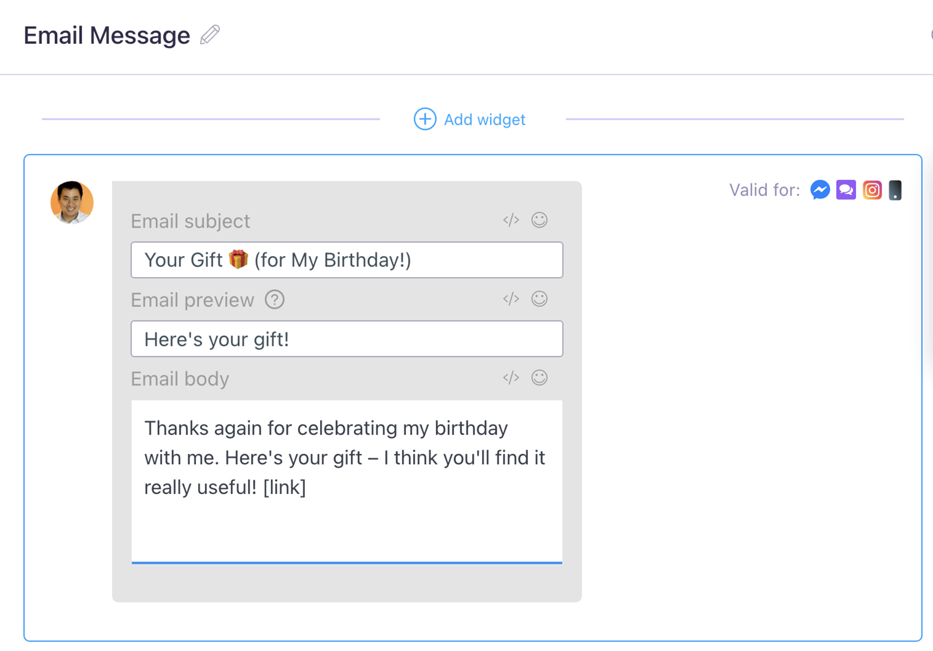Insert a variable into Email subject via code icon

pos(511,220)
